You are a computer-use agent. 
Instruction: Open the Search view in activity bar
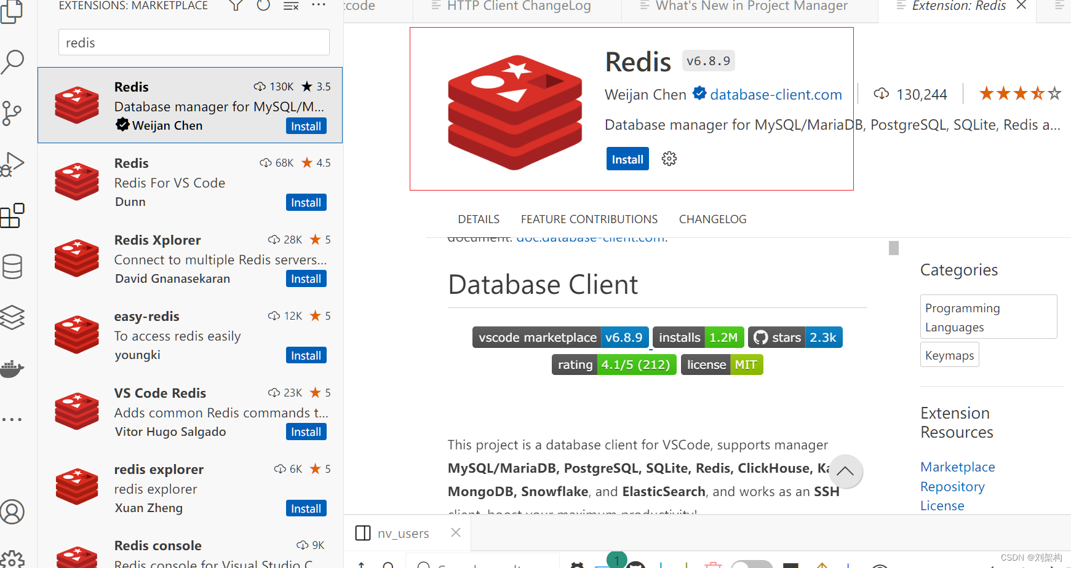click(x=12, y=62)
